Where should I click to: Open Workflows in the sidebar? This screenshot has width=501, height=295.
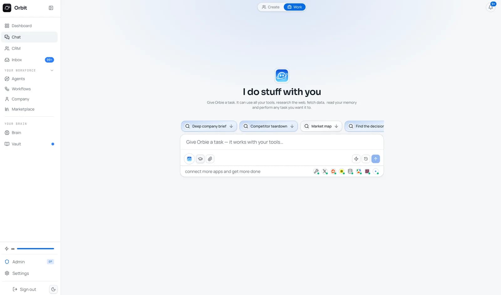pos(29,89)
